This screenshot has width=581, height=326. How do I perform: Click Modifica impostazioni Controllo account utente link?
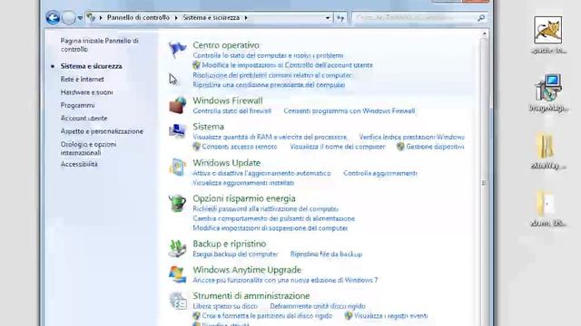pos(287,65)
